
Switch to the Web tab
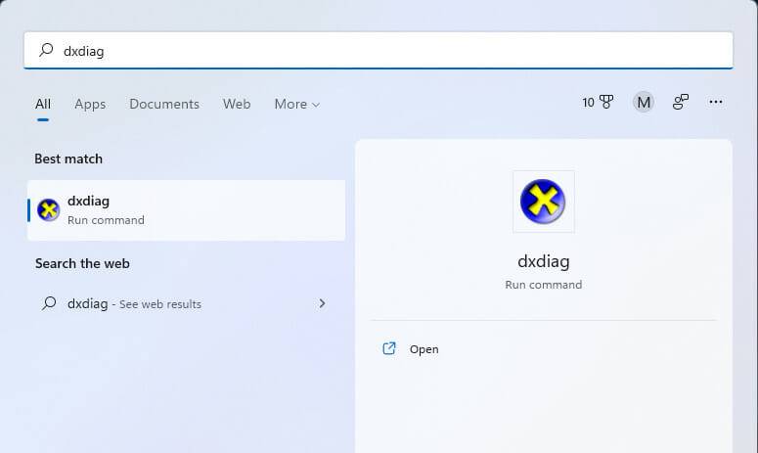tap(237, 104)
